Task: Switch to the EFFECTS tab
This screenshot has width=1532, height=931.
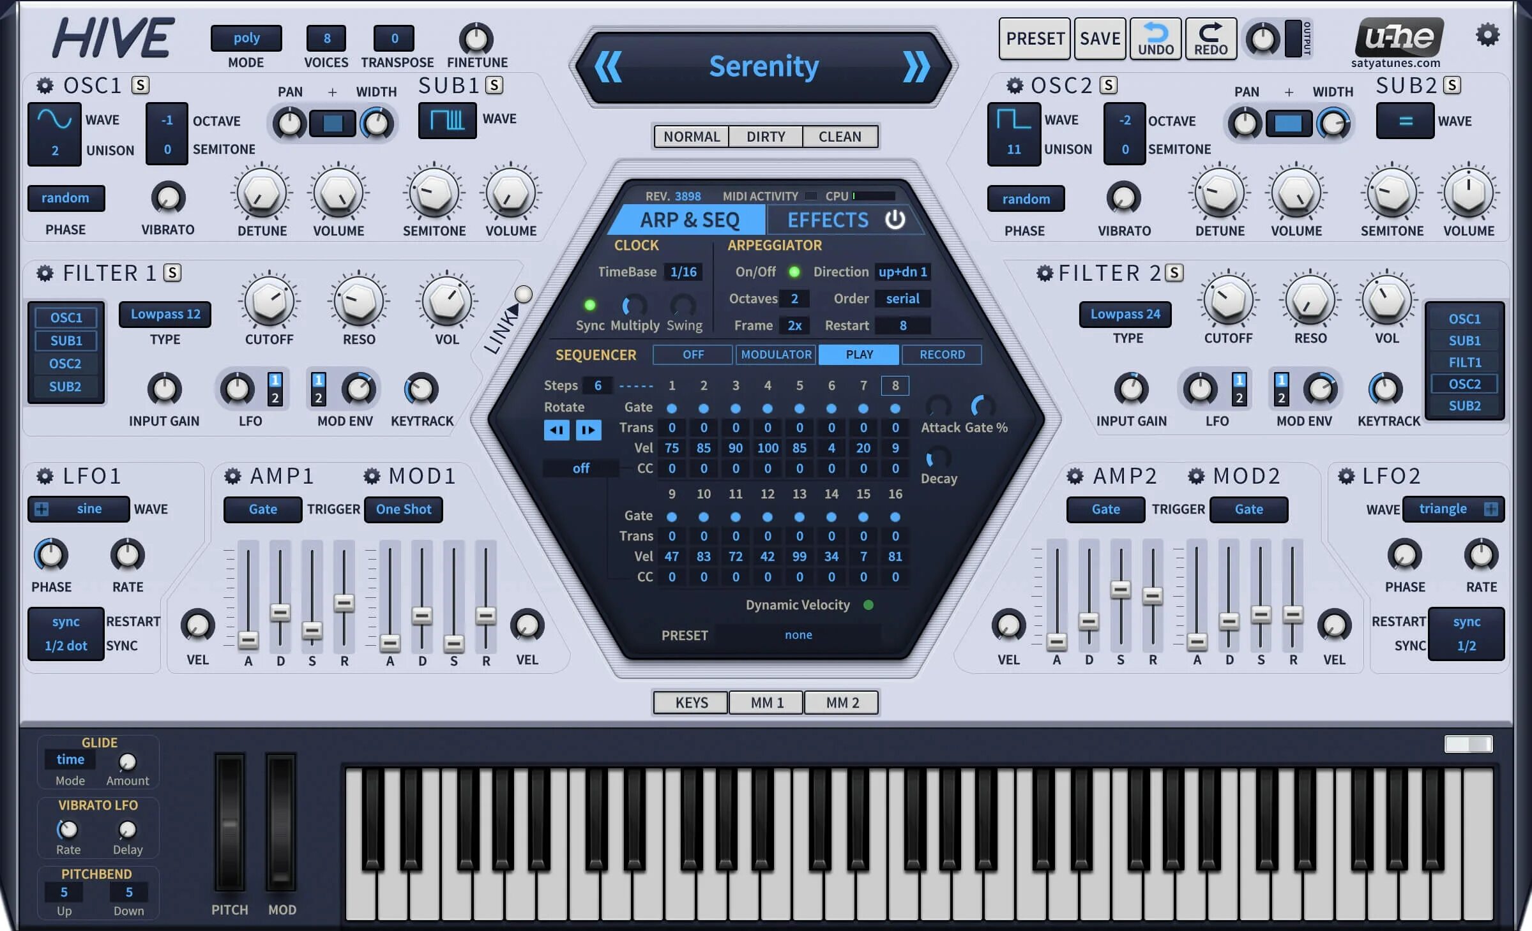Action: [828, 220]
